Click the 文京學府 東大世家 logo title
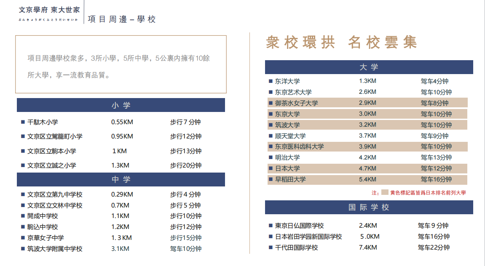 click(x=49, y=10)
